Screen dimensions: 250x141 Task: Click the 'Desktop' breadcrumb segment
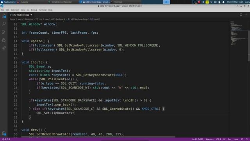pos(29,19)
